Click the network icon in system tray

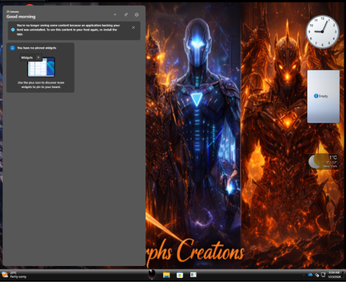(x=317, y=275)
